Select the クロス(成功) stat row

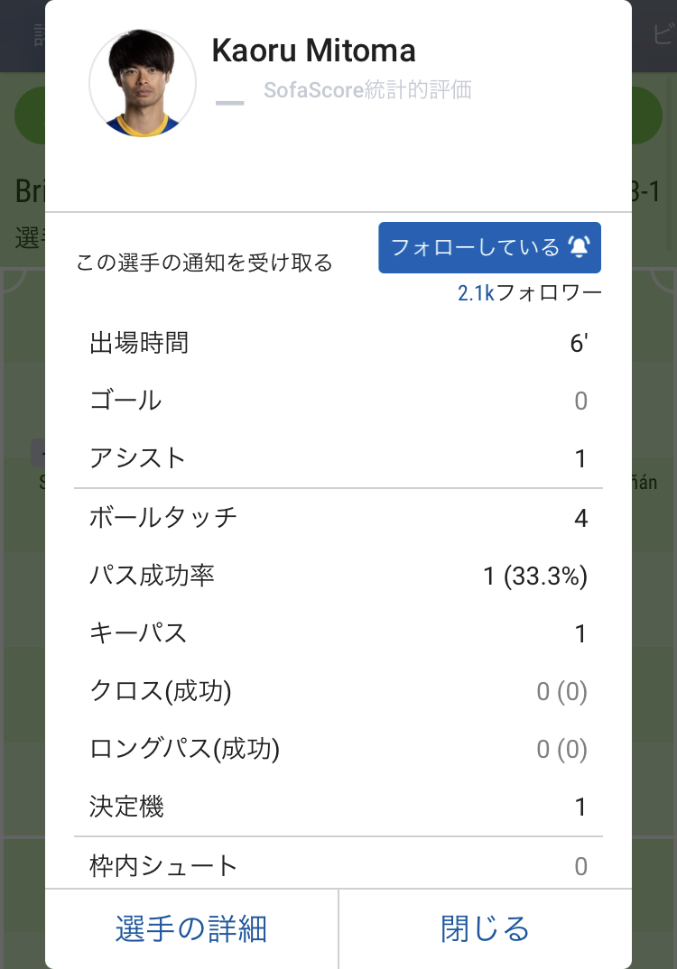coord(338,691)
